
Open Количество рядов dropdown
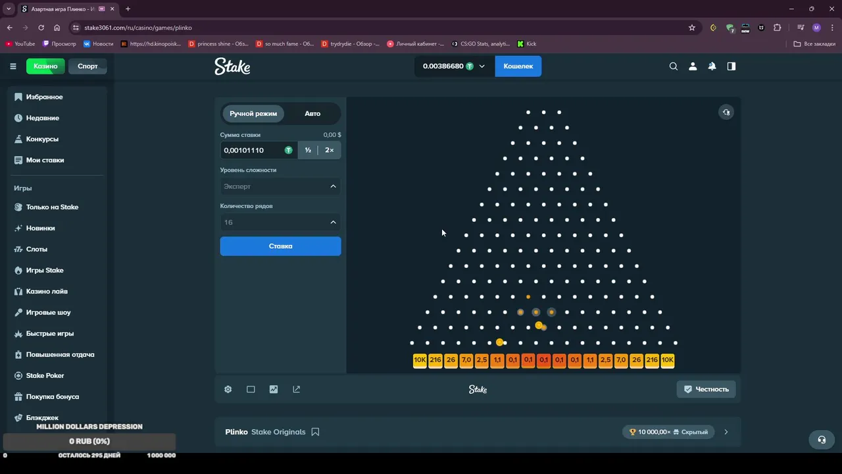[280, 223]
